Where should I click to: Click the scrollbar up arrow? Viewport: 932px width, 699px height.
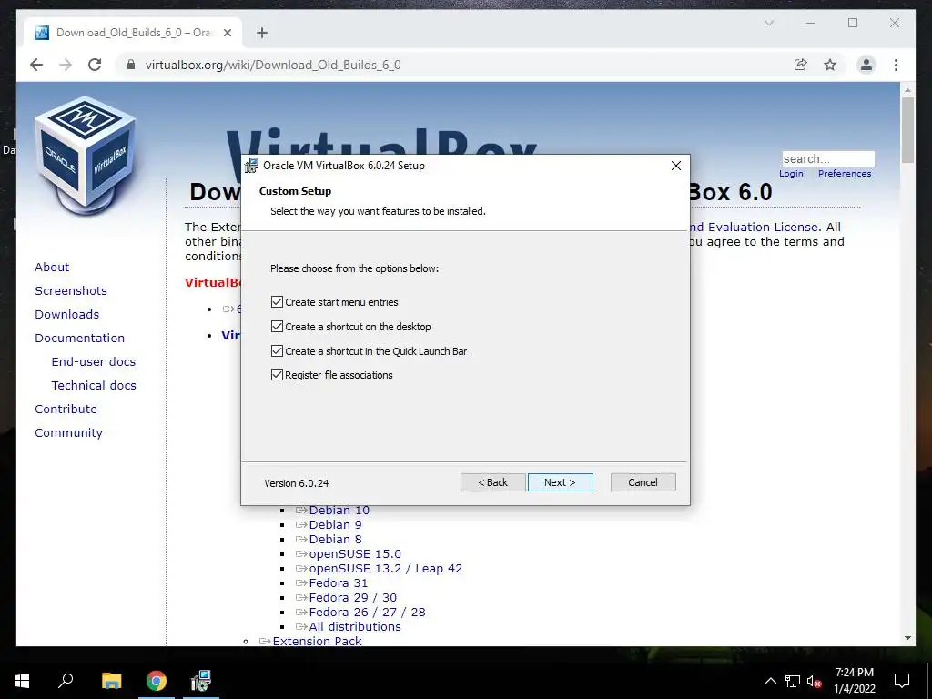(x=907, y=90)
